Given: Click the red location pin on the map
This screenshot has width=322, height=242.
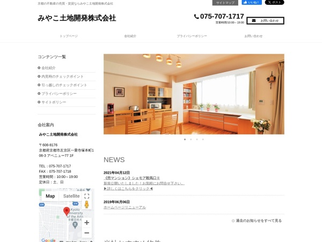Looking at the screenshot, I should [x=67, y=211].
